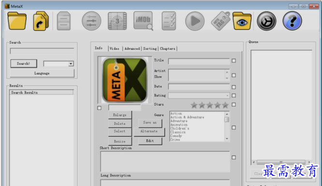Click the Delete artwork button
The width and height of the screenshot is (322, 186).
coord(120,124)
